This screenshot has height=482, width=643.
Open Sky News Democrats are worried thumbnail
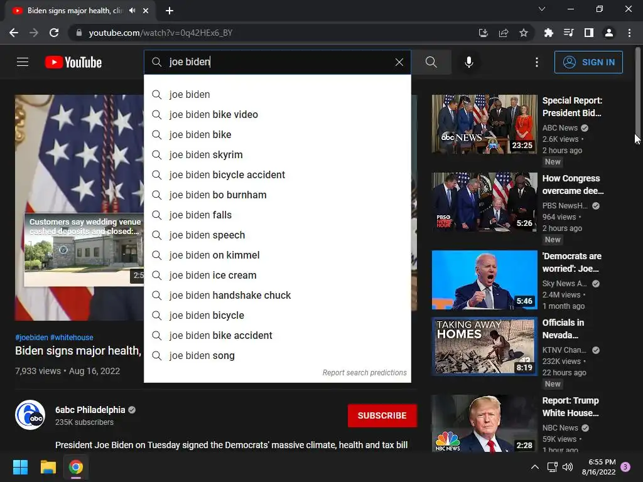[484, 280]
